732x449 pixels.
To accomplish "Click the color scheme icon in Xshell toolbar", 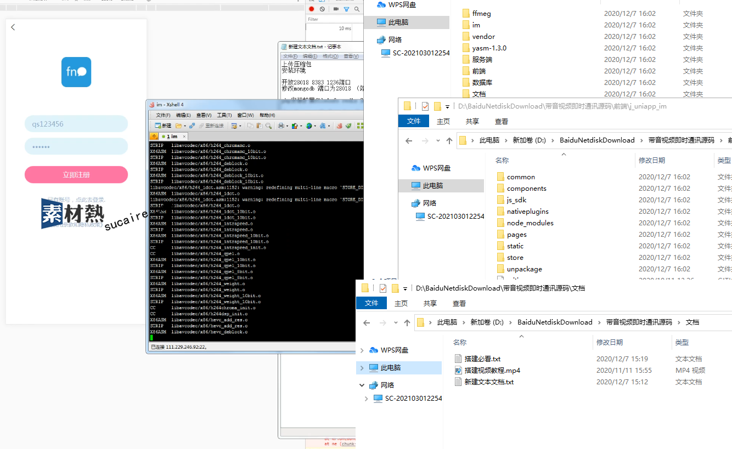I will point(295,126).
